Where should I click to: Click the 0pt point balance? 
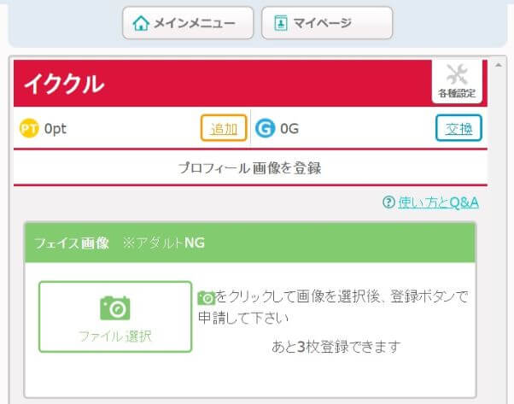tap(55, 129)
